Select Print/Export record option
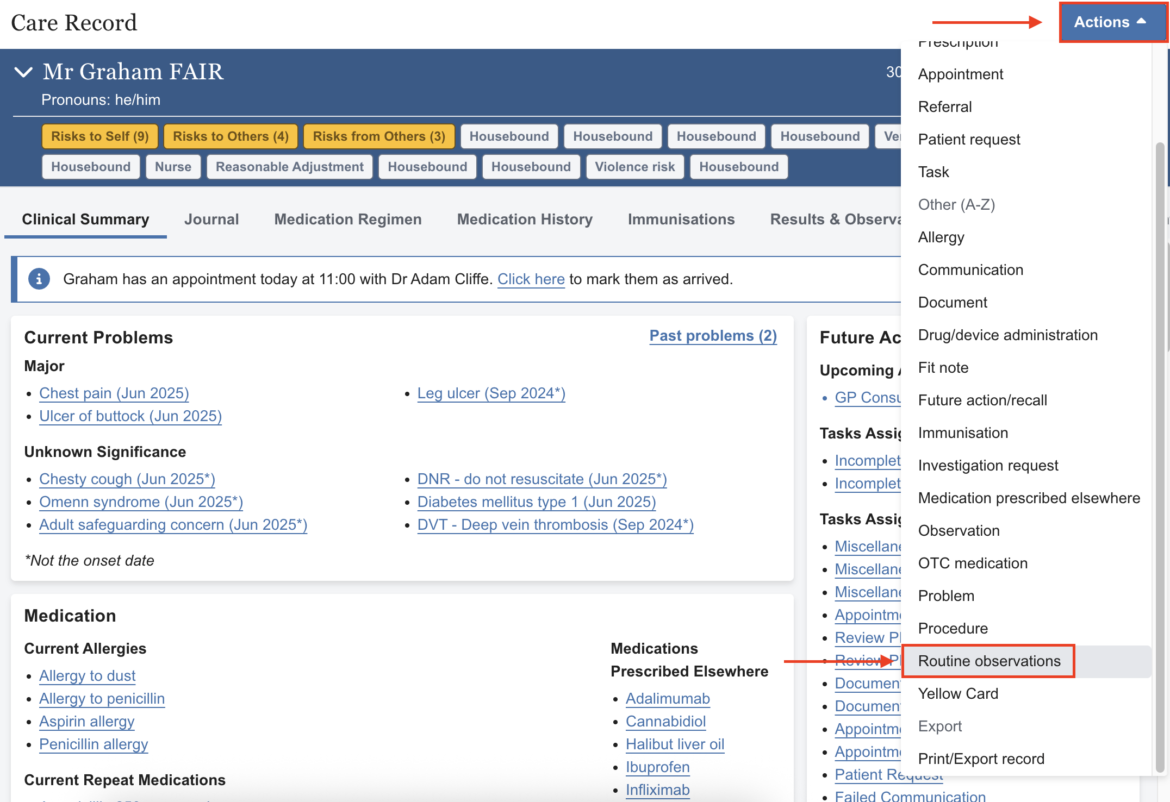The height and width of the screenshot is (802, 1170). (x=981, y=759)
